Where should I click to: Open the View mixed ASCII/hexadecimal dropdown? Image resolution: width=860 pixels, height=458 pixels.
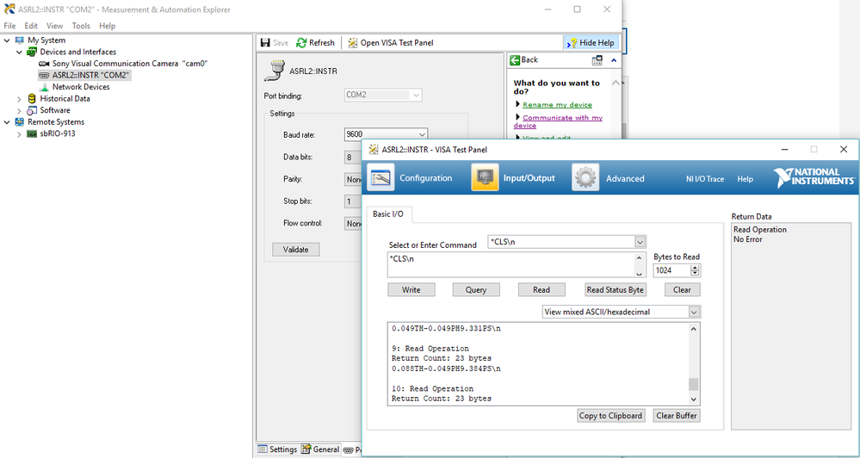695,313
